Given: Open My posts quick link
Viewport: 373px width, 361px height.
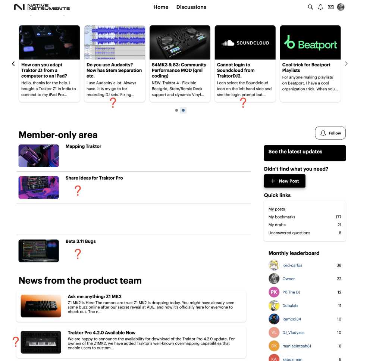Looking at the screenshot, I should click(x=277, y=209).
